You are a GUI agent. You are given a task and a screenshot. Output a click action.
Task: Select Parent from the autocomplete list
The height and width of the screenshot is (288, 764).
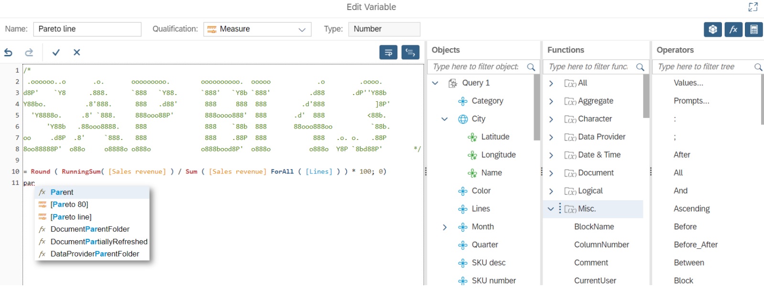click(62, 192)
